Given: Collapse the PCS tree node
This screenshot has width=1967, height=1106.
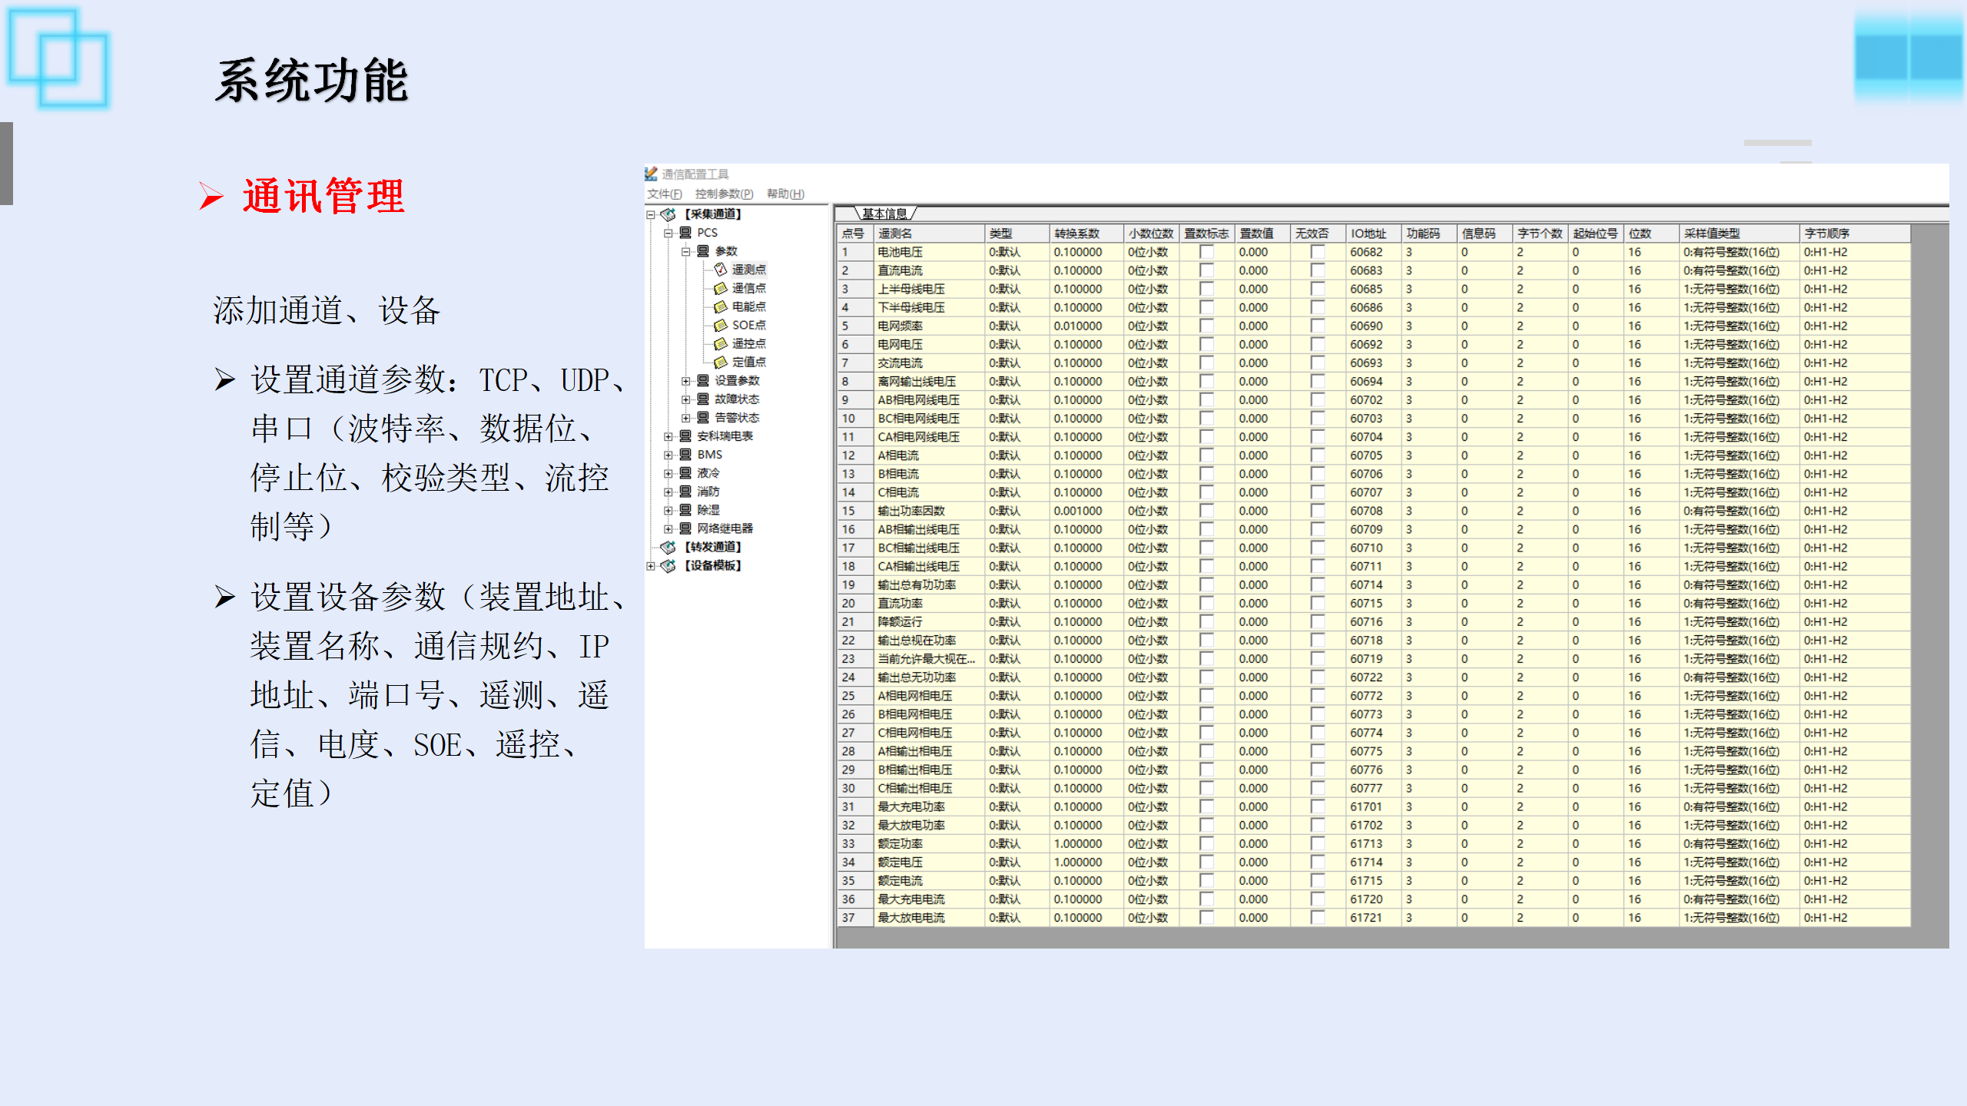Looking at the screenshot, I should [x=668, y=233].
